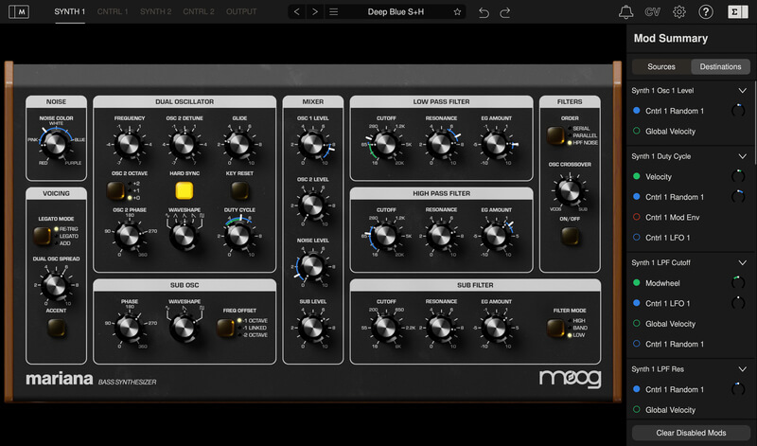
Task: Enable Cntrl 1 Mod Env red dot
Action: [636, 217]
